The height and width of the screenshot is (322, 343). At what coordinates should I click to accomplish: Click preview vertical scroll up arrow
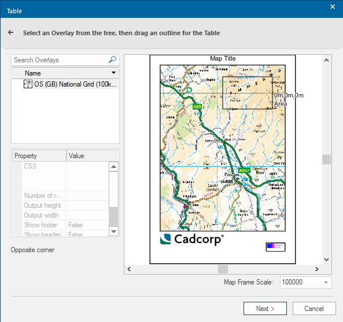point(326,60)
